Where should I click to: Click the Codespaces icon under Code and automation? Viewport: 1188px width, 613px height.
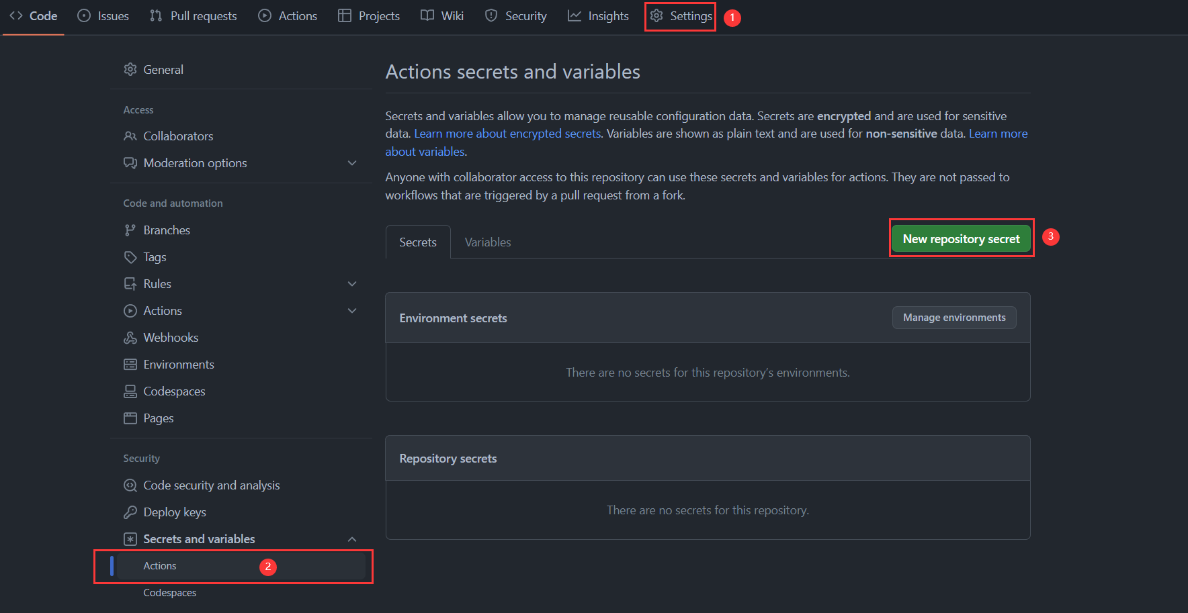(130, 391)
